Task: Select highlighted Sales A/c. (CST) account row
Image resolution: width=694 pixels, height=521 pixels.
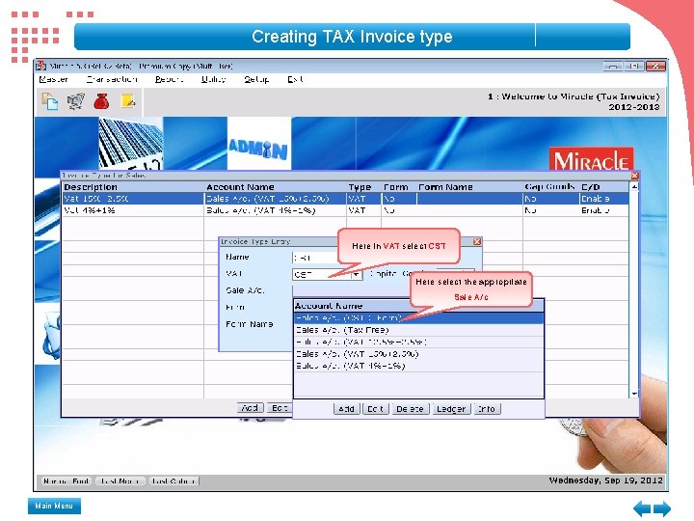Action: point(418,318)
